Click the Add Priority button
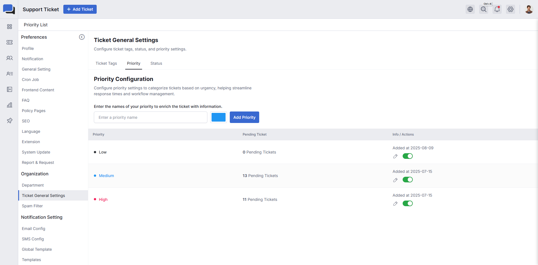Viewport: 538px width, 265px height. (244, 117)
